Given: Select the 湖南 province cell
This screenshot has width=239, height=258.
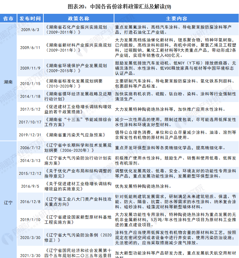Looking at the screenshot, I should 8,82.
